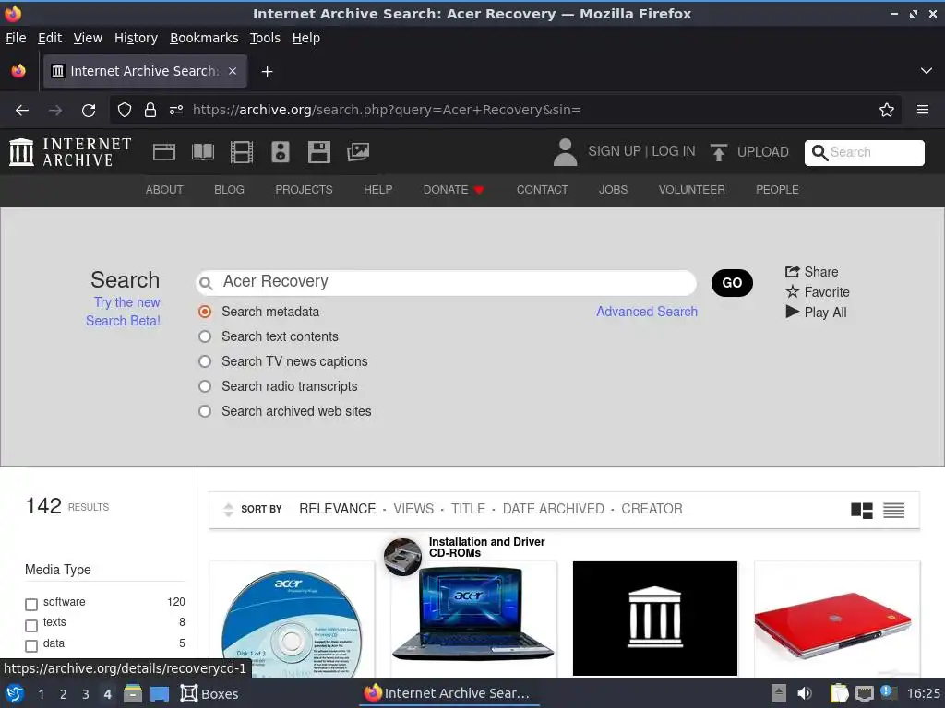Toggle sort direction arrows
This screenshot has width=945, height=708.
(229, 509)
